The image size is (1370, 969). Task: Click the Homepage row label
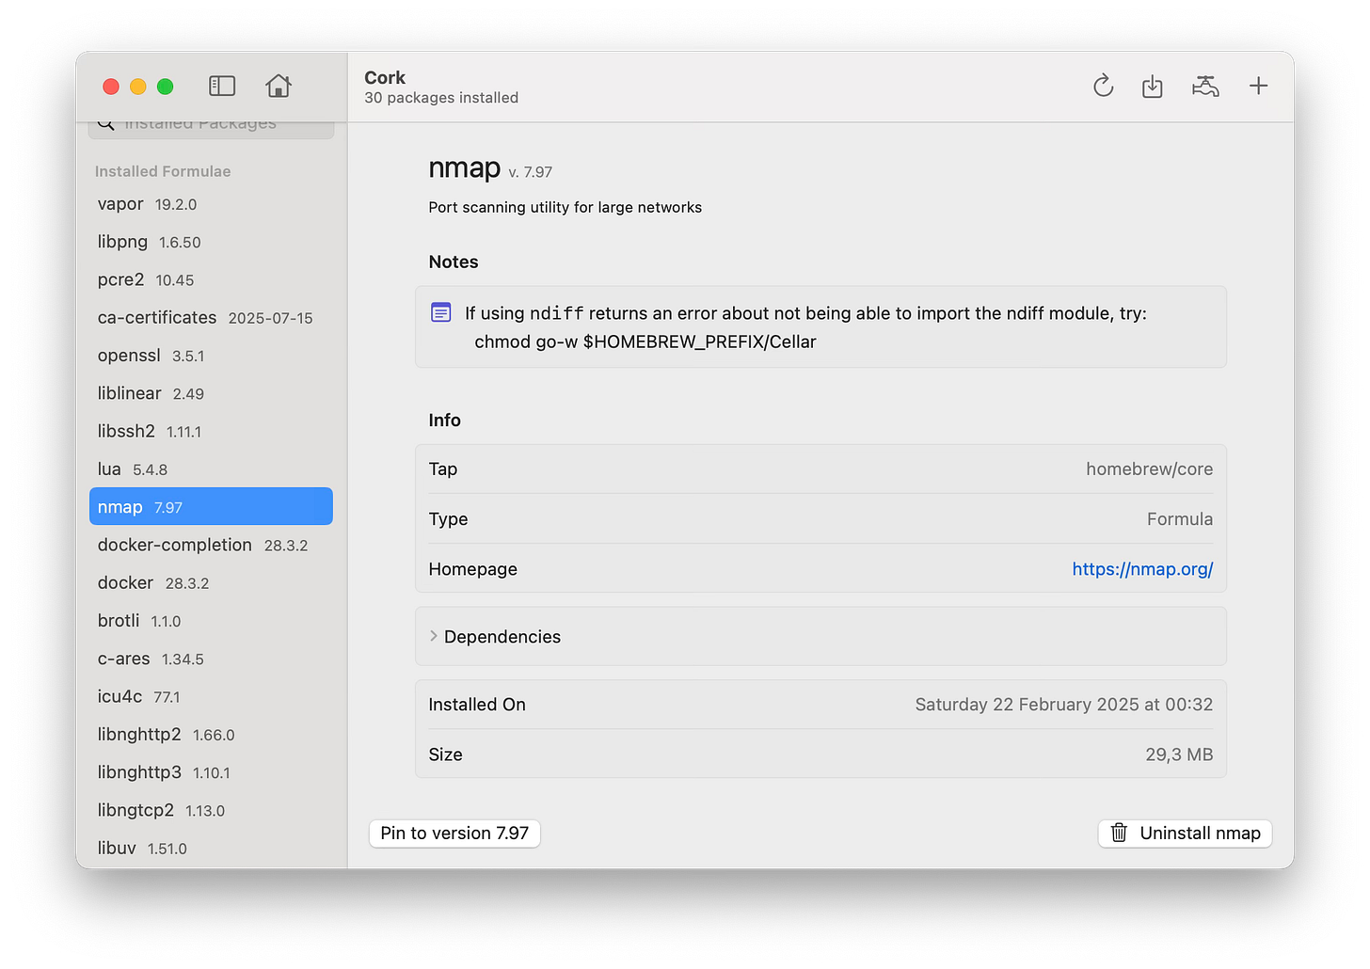click(473, 569)
